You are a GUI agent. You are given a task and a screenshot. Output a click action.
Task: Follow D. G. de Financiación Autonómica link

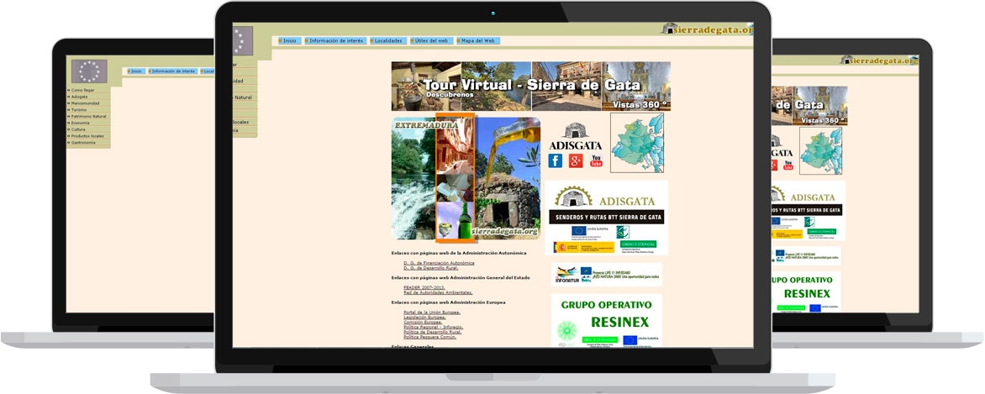click(439, 263)
